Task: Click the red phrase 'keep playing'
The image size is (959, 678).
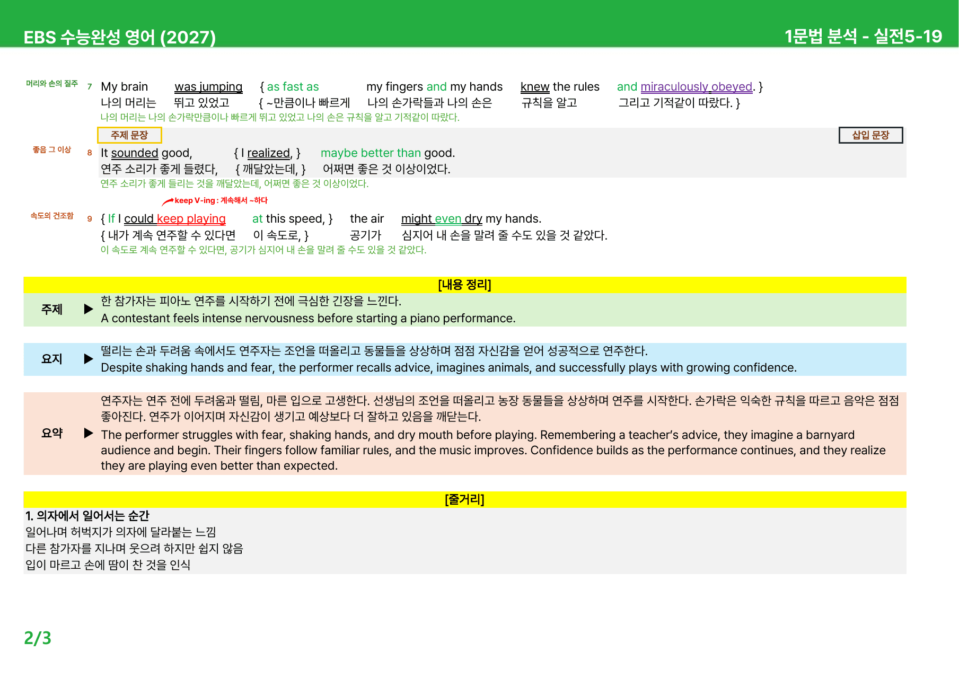Action: [191, 219]
